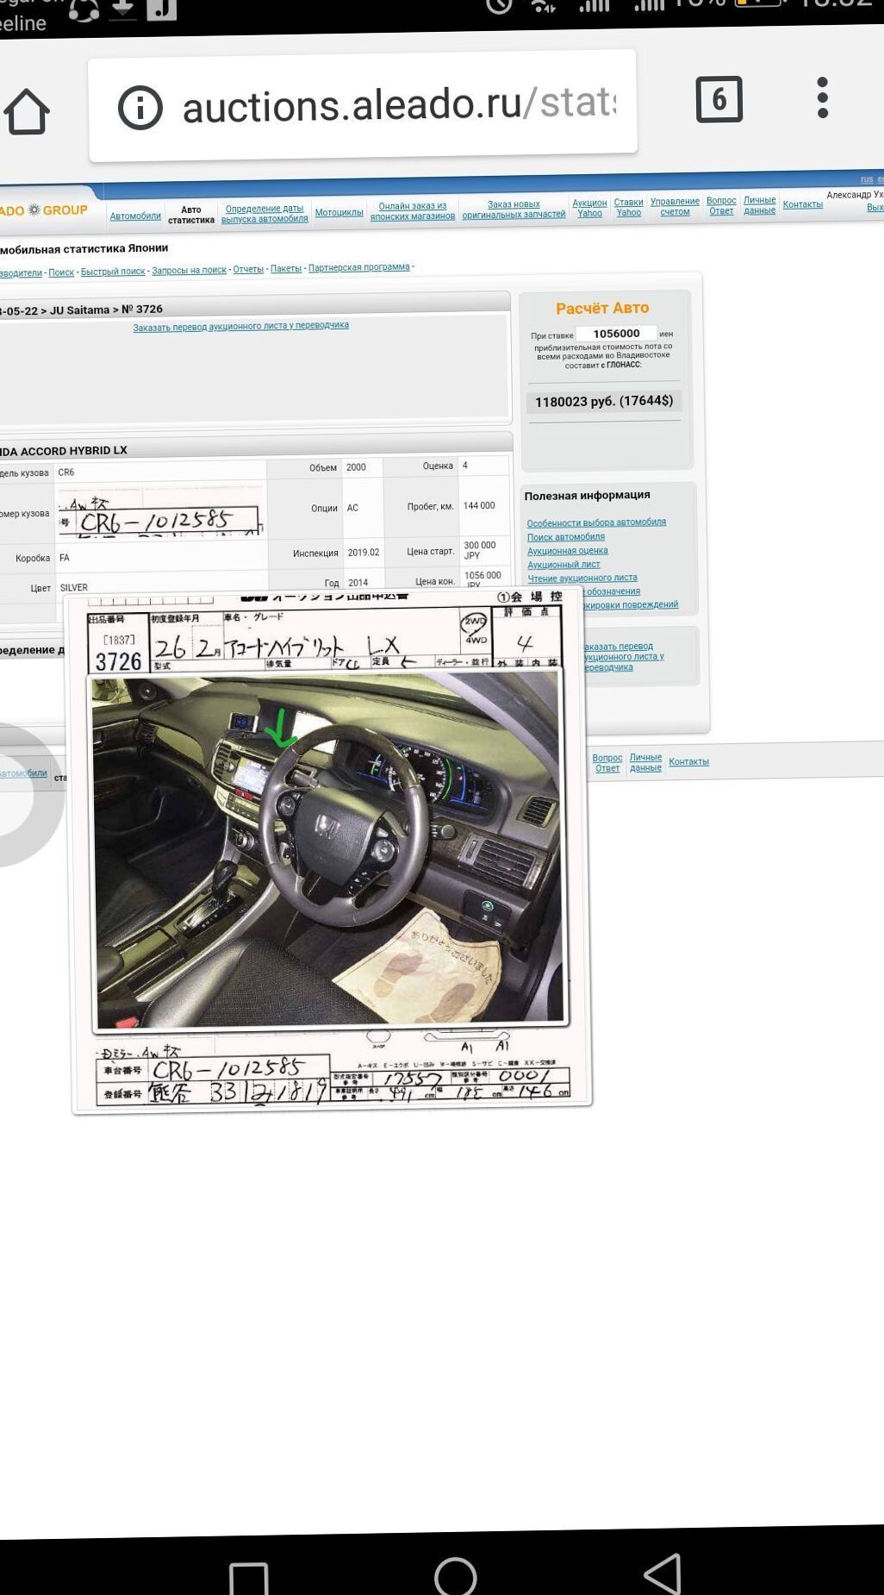The image size is (884, 1595).
Task: Tap the browser home icon
Action: tap(27, 113)
